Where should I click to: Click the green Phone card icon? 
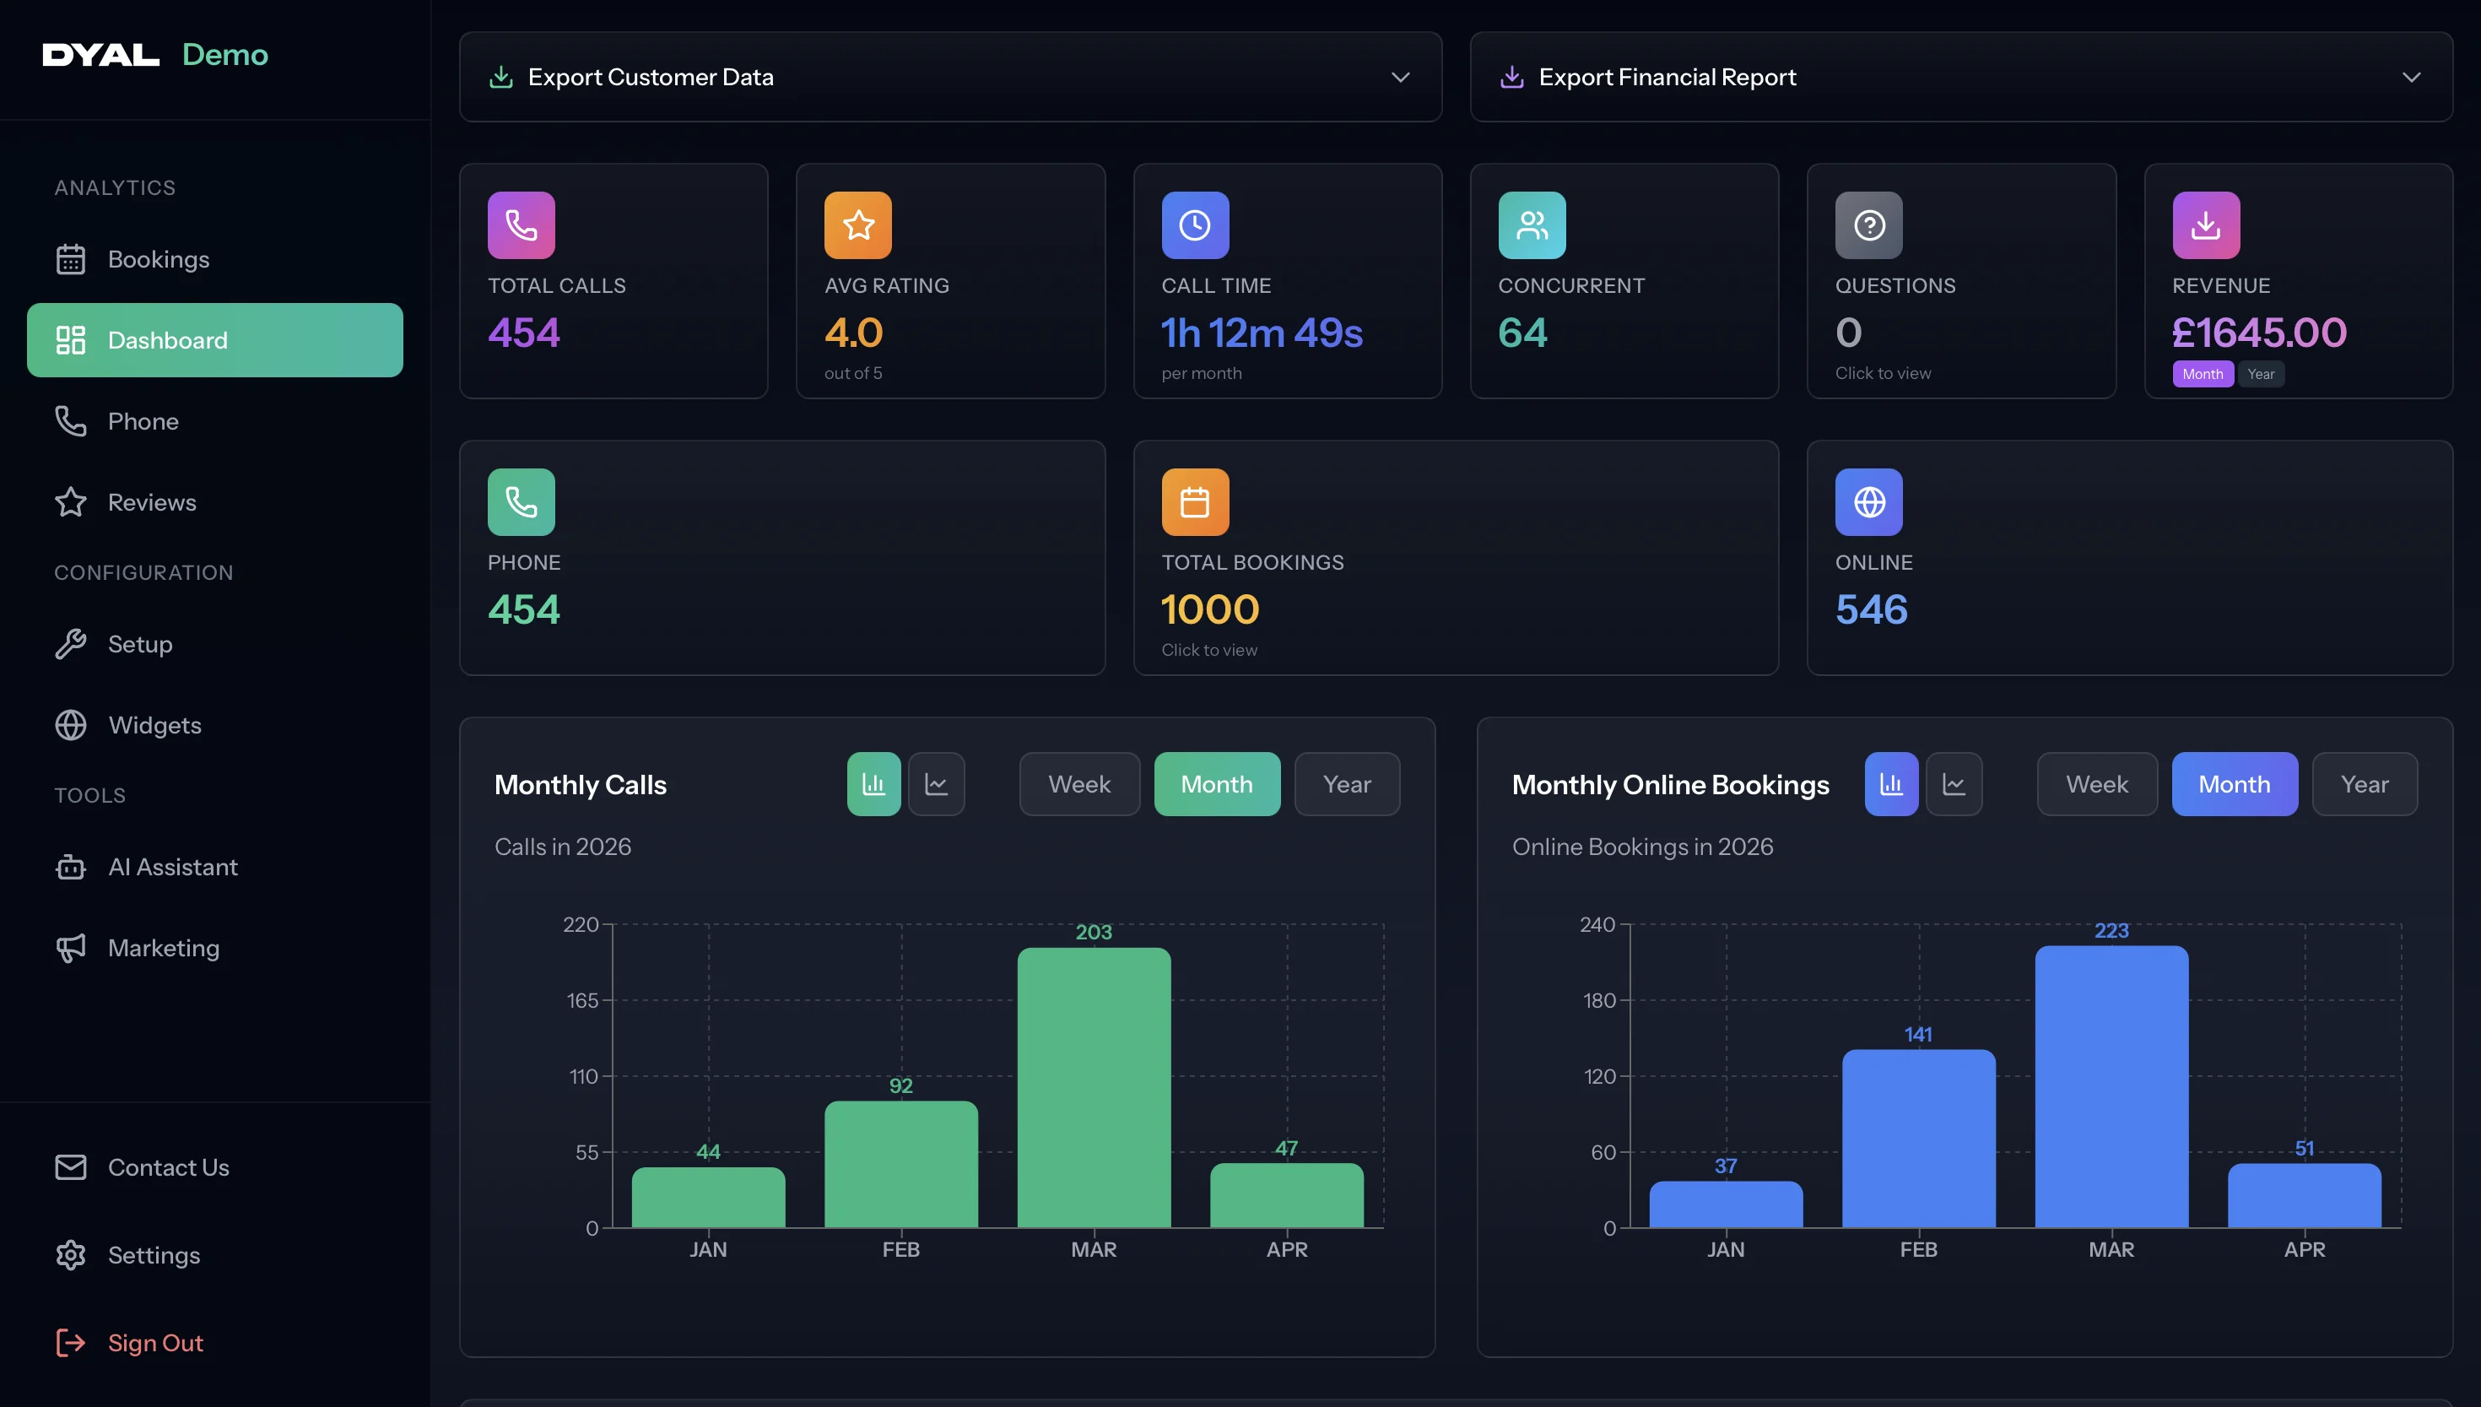coord(521,502)
